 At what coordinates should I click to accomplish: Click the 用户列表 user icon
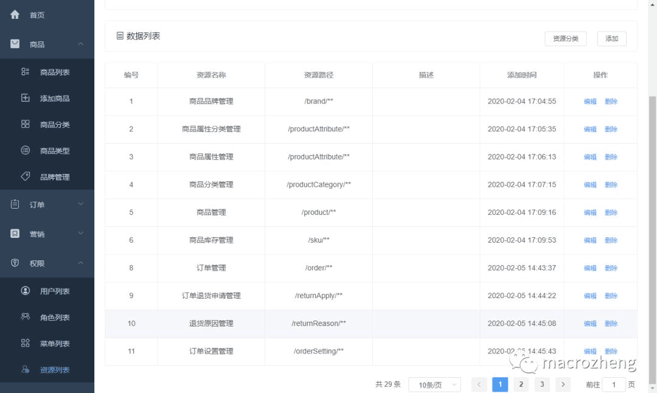pos(25,290)
